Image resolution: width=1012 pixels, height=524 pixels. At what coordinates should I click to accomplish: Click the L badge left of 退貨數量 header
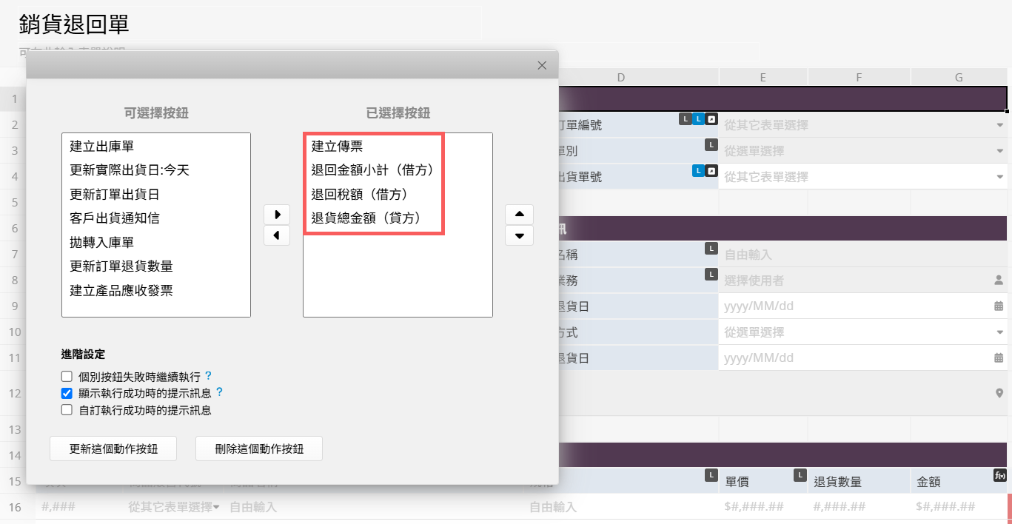[800, 474]
